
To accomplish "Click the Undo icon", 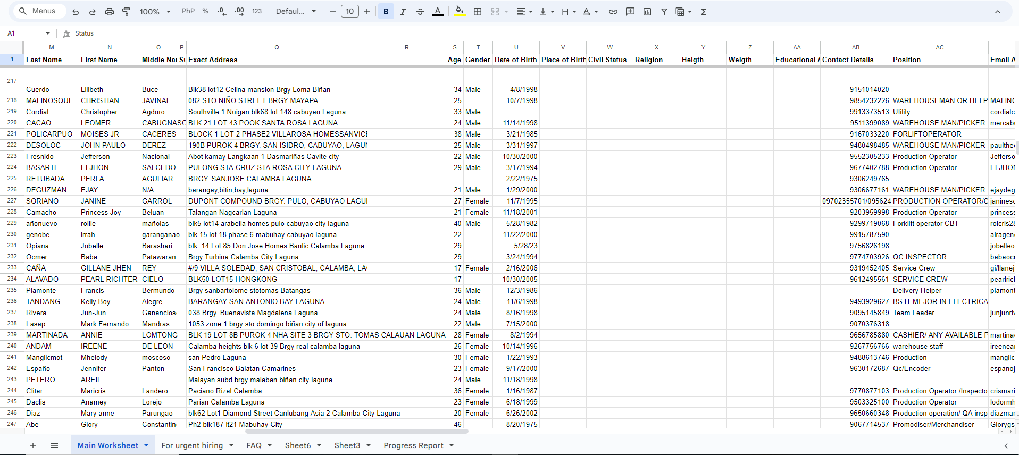I will 76,12.
